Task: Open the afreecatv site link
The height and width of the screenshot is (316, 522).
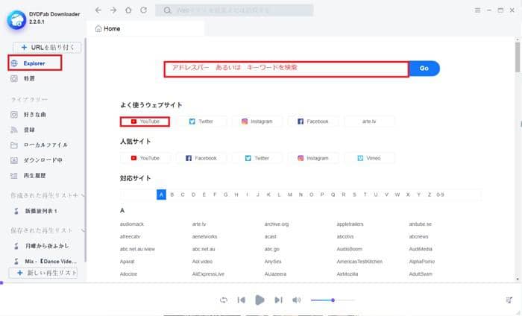Action: [130, 236]
